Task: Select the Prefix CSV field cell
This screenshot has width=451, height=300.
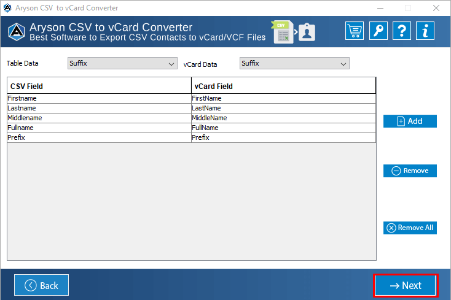Action: point(99,137)
